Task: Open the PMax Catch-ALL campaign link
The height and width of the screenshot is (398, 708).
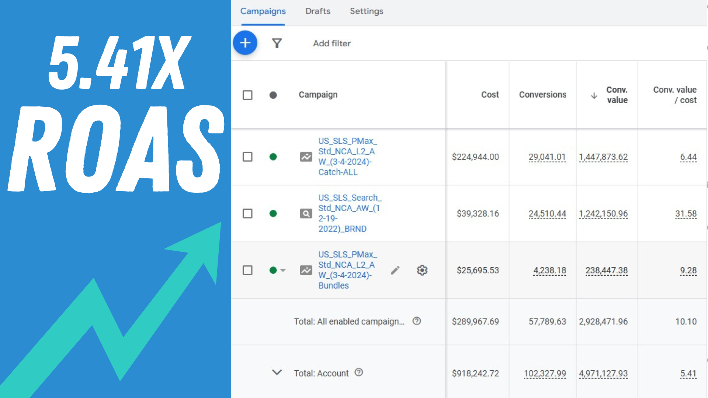Action: coord(347,157)
